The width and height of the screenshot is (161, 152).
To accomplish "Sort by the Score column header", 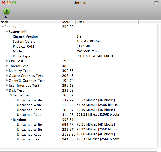I will (68, 22).
